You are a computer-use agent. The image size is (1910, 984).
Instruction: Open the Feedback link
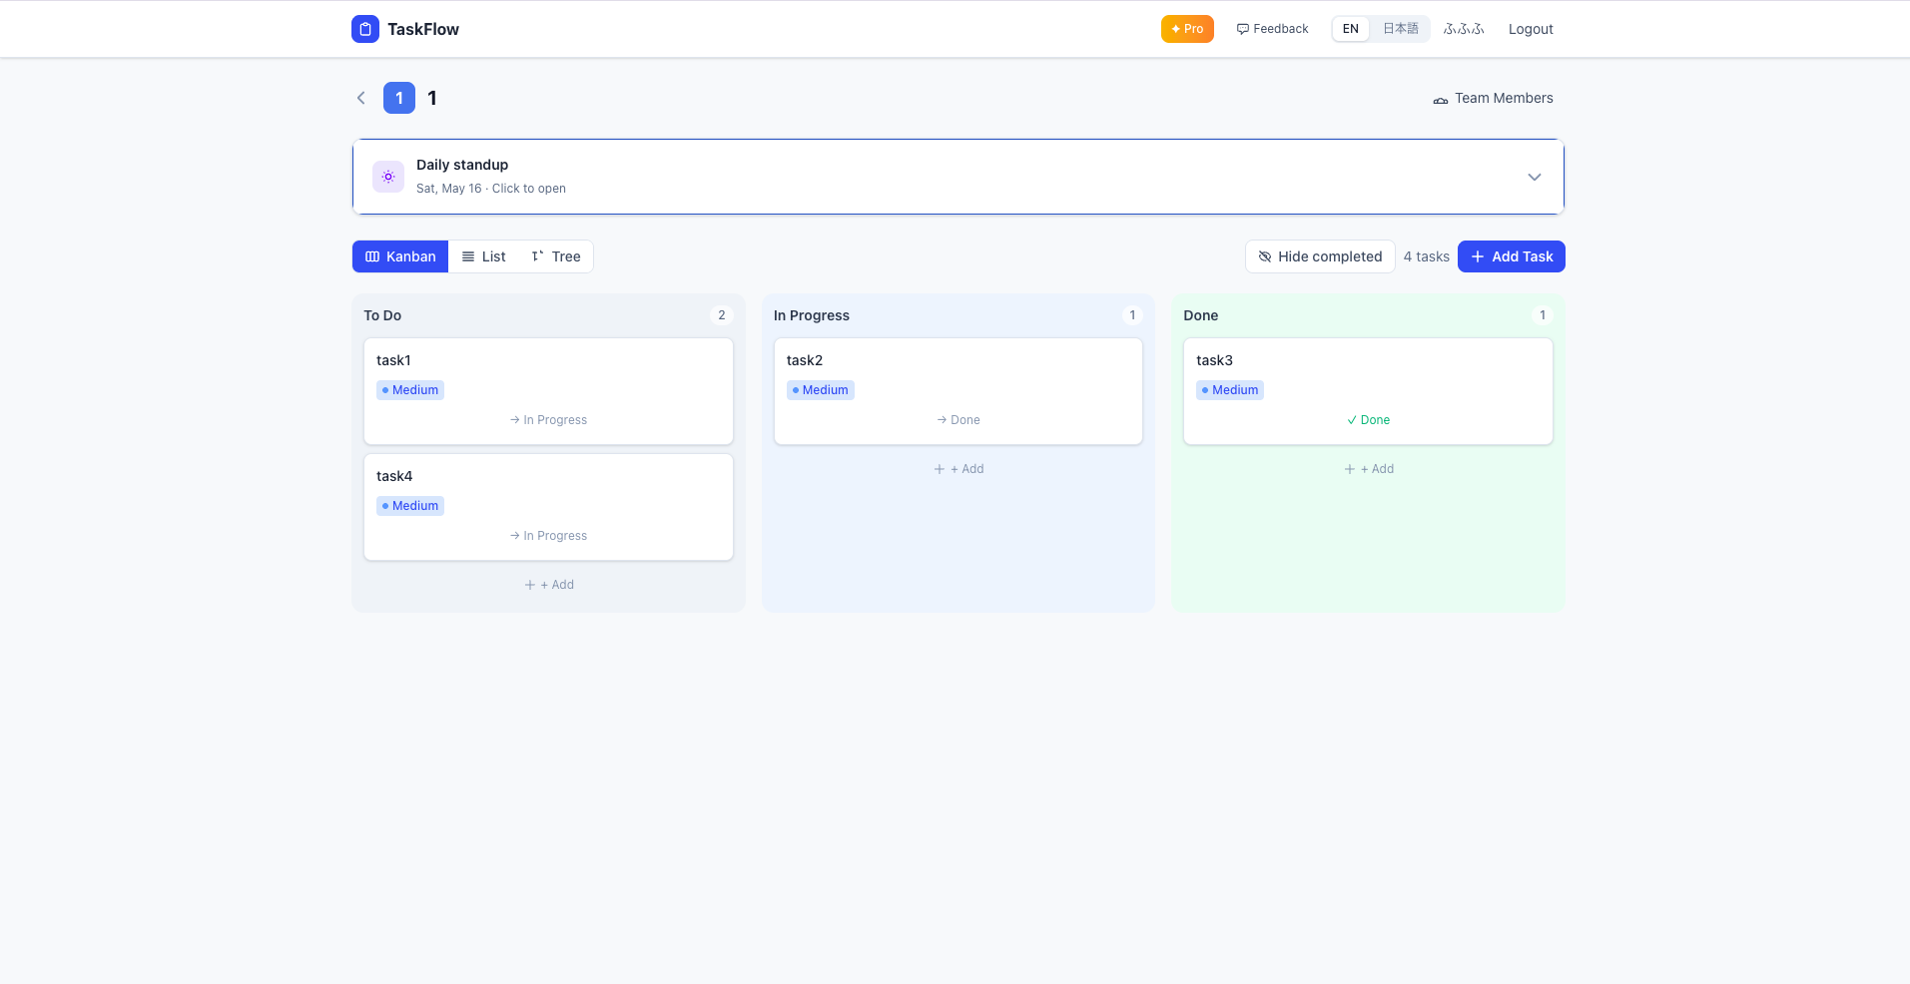click(x=1273, y=29)
